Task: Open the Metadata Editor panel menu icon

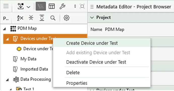Action: [x=92, y=7]
